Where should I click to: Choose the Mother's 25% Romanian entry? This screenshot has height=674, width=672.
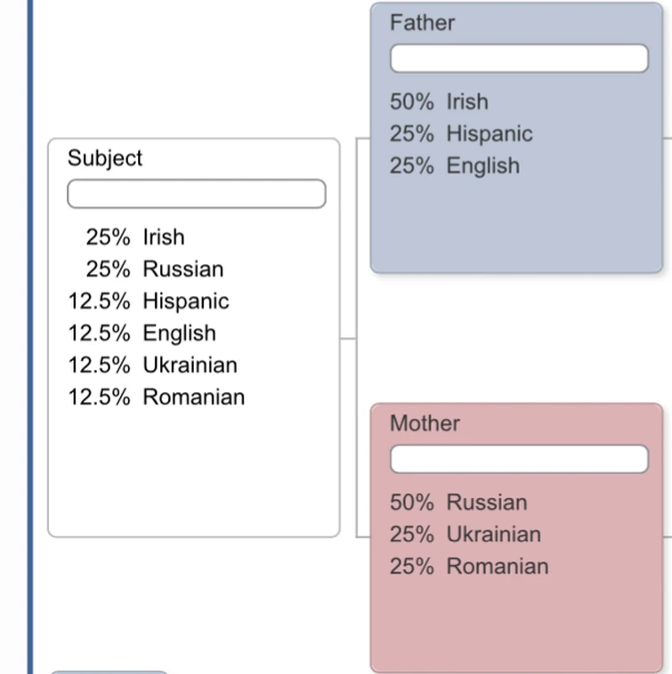468,566
